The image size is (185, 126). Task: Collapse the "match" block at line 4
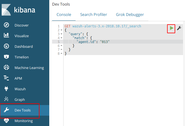pos(61,38)
